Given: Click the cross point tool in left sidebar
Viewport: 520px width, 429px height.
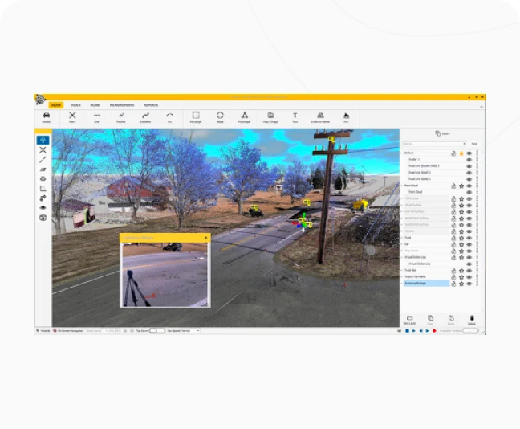Looking at the screenshot, I should pyautogui.click(x=43, y=150).
